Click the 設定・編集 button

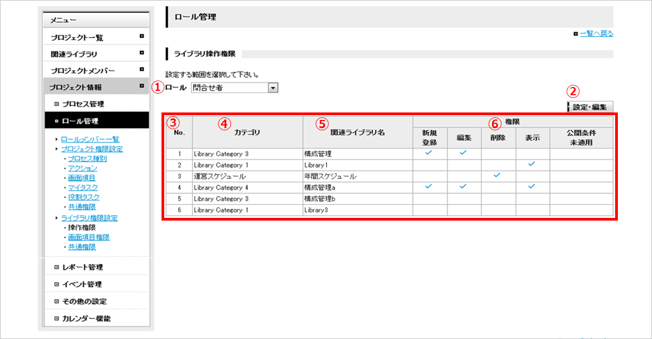click(590, 107)
